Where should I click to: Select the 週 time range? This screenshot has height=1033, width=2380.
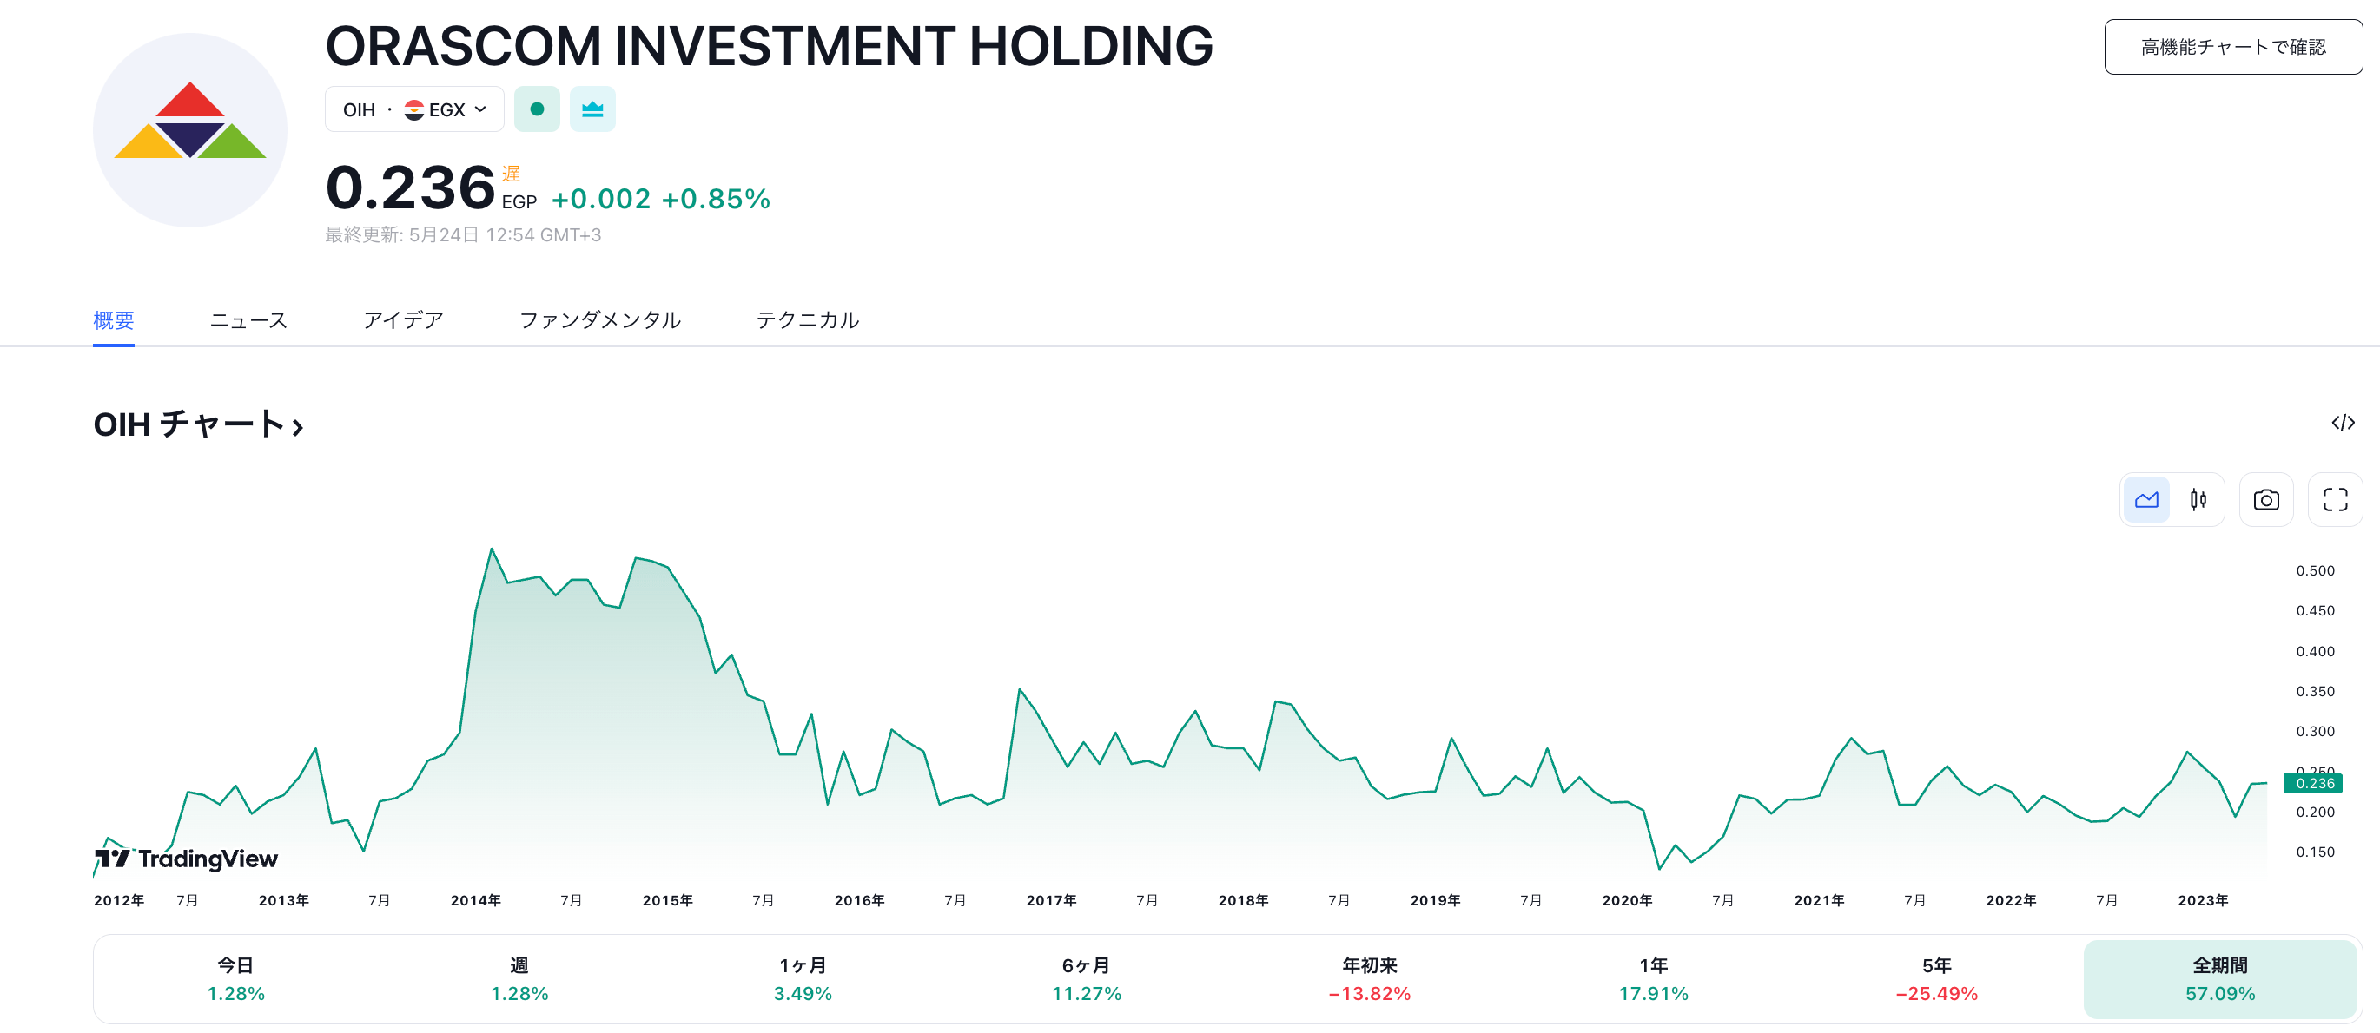coord(519,978)
